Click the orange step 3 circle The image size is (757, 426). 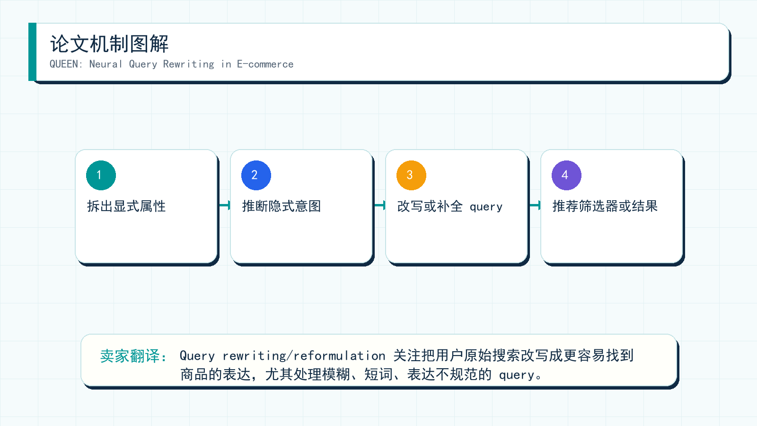click(x=411, y=175)
